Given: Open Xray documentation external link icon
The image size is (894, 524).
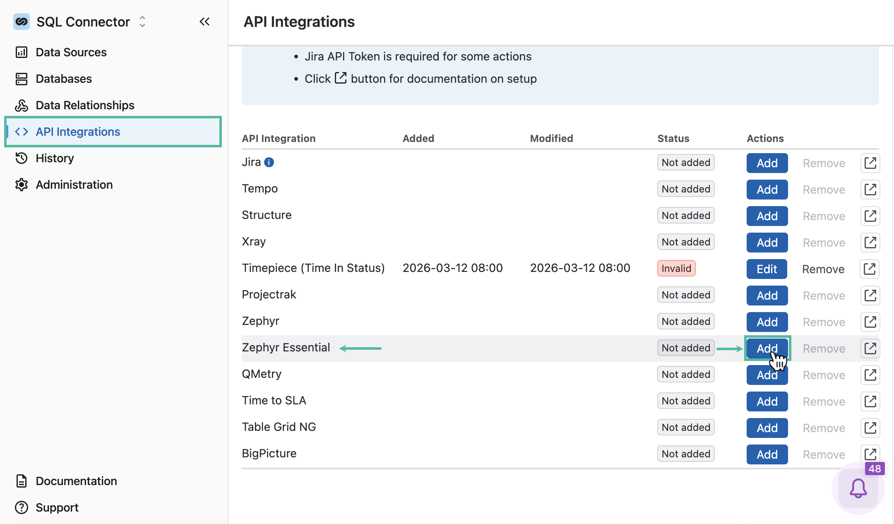Looking at the screenshot, I should click(870, 243).
